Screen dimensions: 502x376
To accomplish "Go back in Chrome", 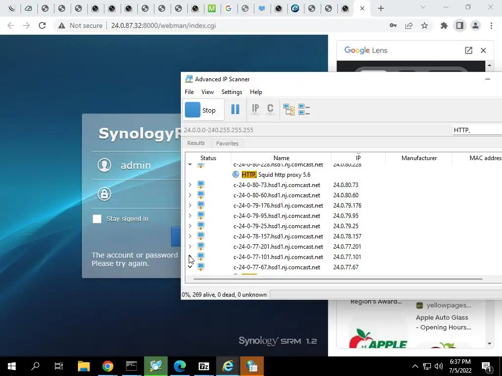I will pyautogui.click(x=11, y=25).
